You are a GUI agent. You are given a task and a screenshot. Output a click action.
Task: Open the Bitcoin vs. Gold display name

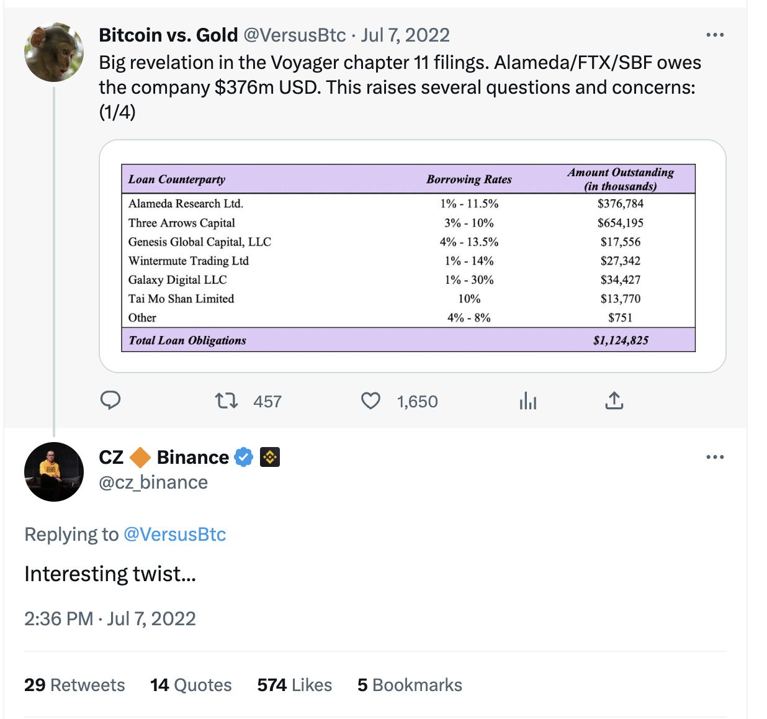(168, 35)
